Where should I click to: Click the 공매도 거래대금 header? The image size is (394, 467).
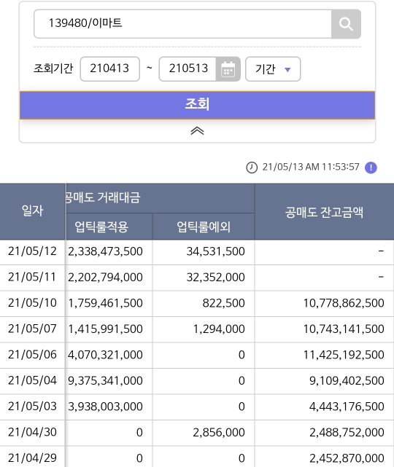pyautogui.click(x=103, y=197)
